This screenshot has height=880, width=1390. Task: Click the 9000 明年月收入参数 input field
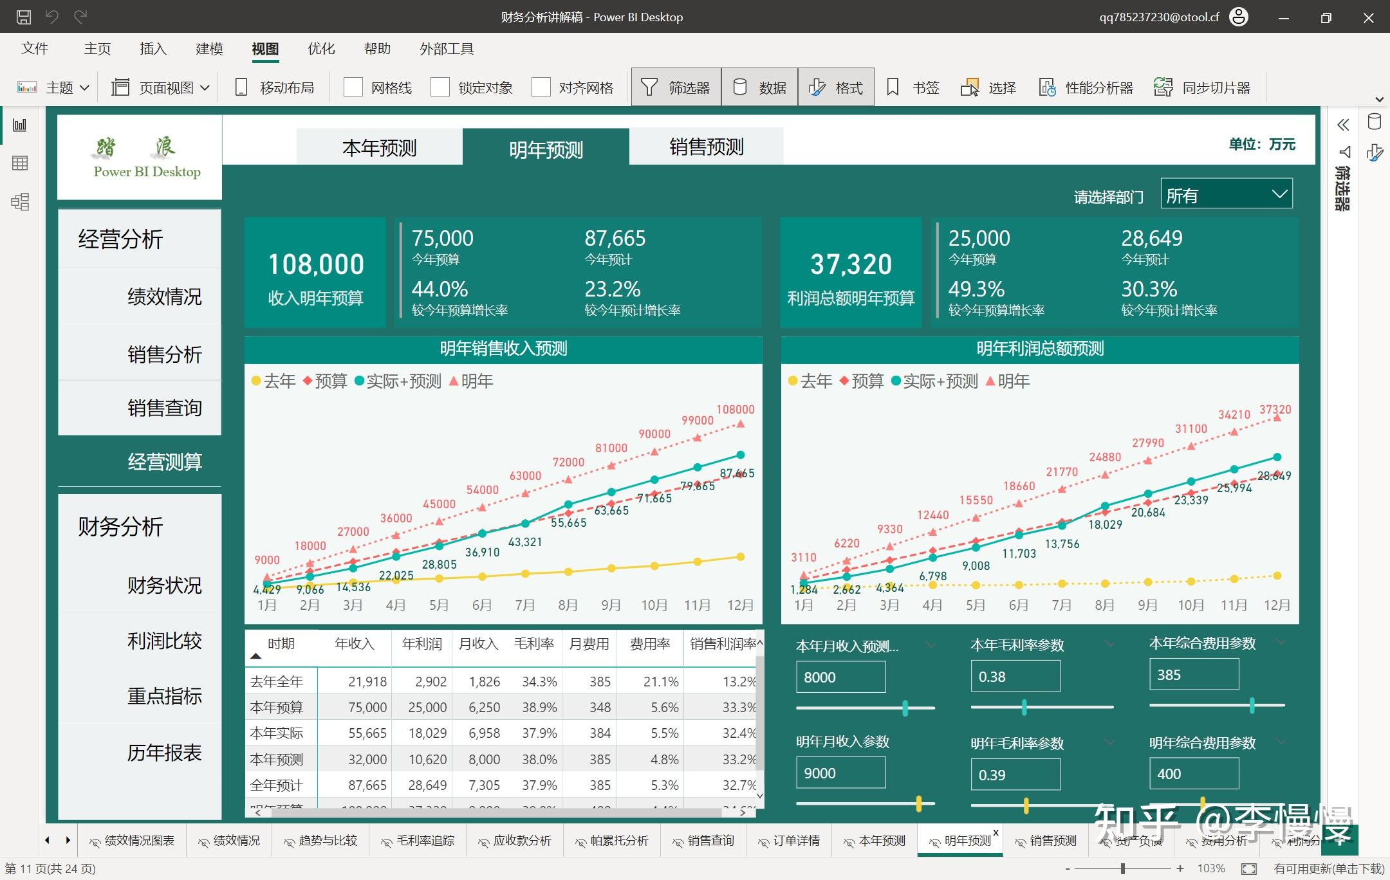pyautogui.click(x=840, y=772)
